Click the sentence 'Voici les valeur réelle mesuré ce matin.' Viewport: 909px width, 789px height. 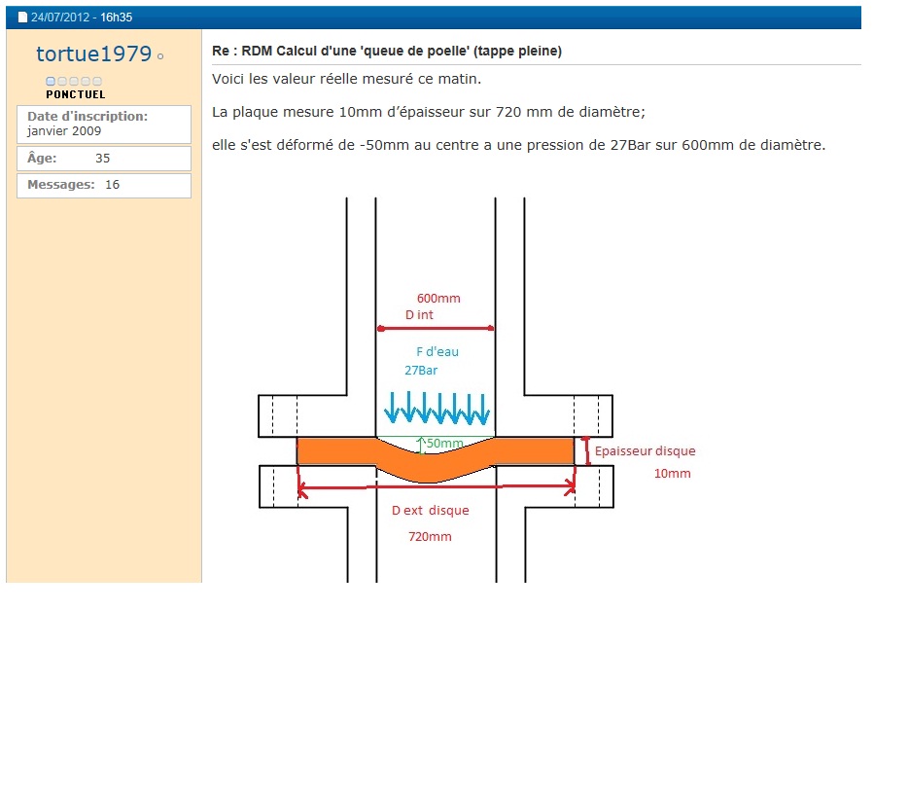(347, 79)
